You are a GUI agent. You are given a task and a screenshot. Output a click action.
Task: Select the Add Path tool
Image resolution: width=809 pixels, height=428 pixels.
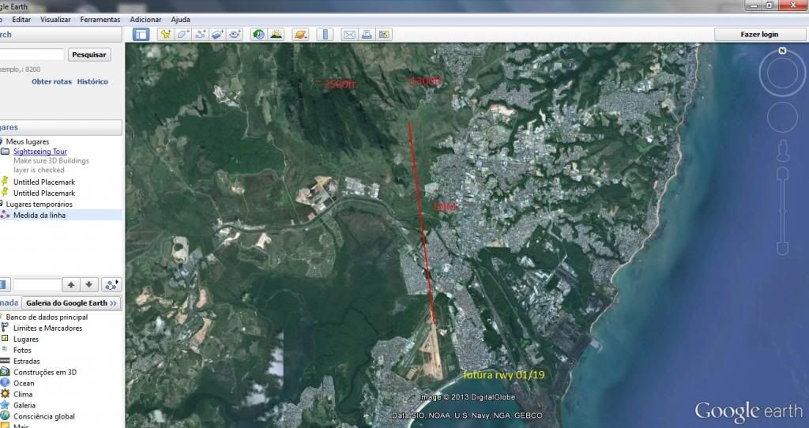pyautogui.click(x=201, y=35)
